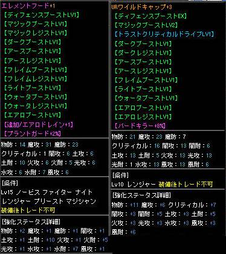The height and width of the screenshot is (254, 226).
Task: Click 【ウォータブーストLV1】 in the URワイルドキャップ panel
Action: (146, 98)
